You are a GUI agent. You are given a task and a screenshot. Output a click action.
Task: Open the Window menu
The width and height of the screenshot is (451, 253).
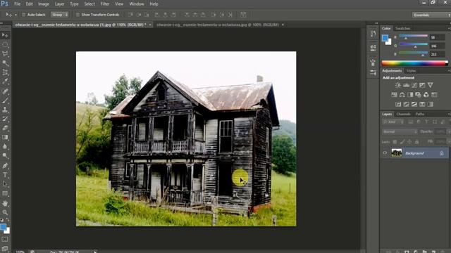point(137,4)
